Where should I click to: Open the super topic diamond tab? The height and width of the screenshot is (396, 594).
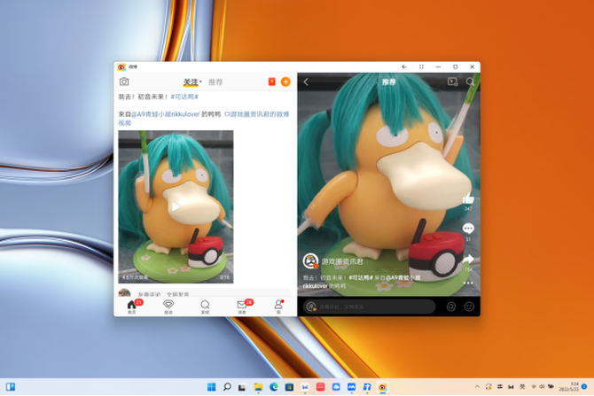click(168, 307)
